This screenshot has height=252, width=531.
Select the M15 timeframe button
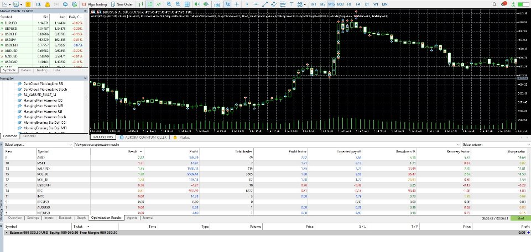pyautogui.click(x=331, y=4)
